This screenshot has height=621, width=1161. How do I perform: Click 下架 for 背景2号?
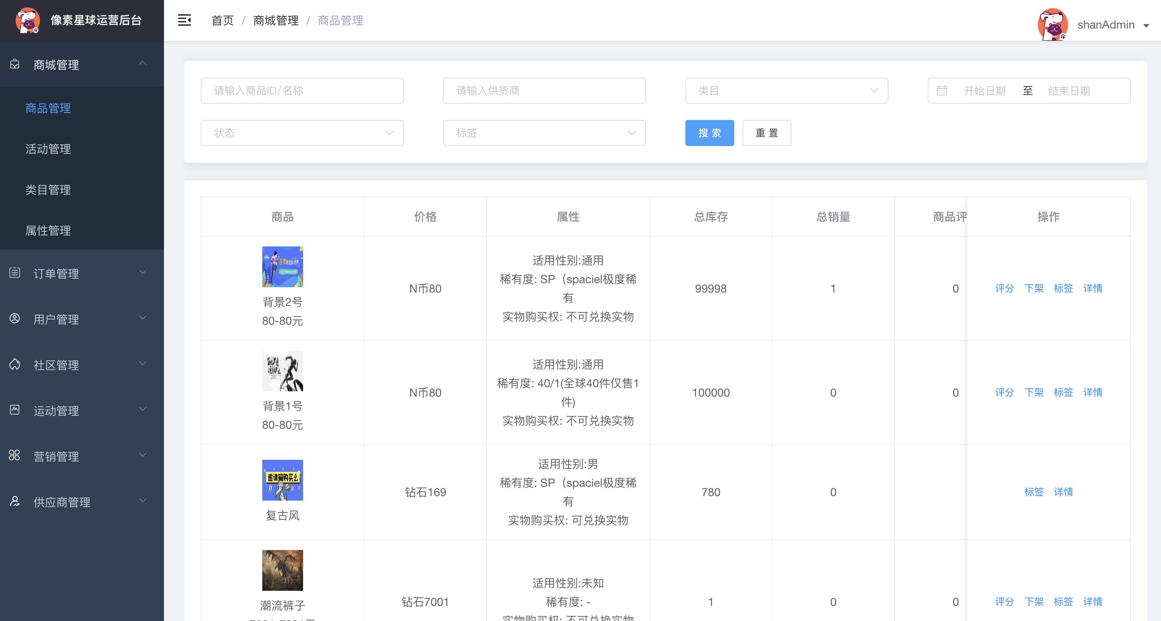pyautogui.click(x=1034, y=288)
